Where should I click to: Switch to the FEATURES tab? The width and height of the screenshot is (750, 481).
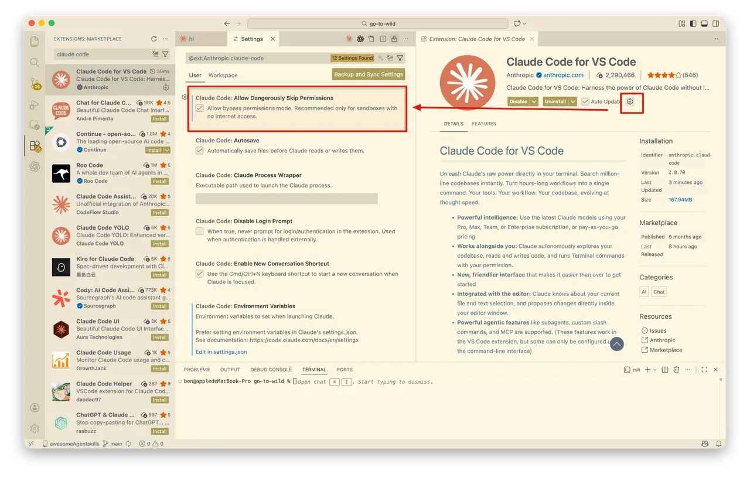click(x=484, y=124)
